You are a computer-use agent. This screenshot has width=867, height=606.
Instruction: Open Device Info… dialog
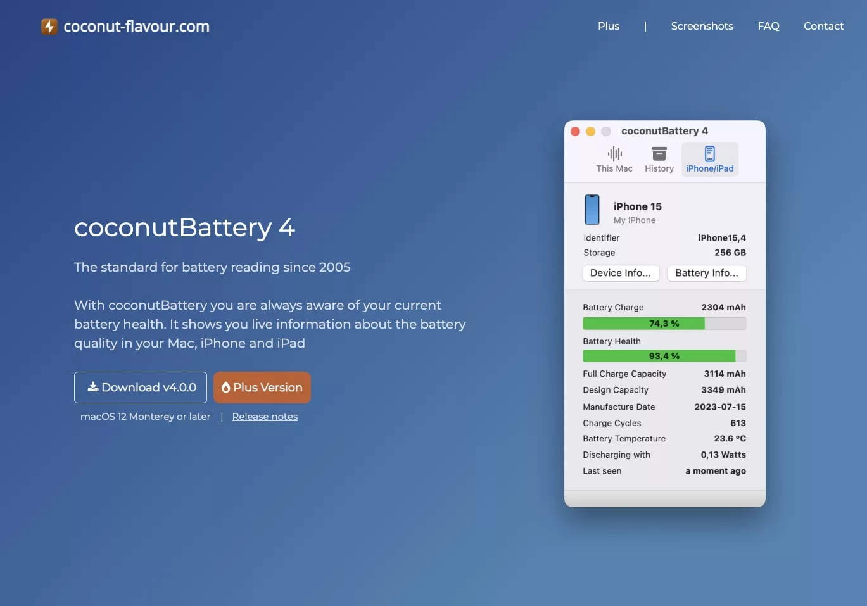(x=621, y=273)
